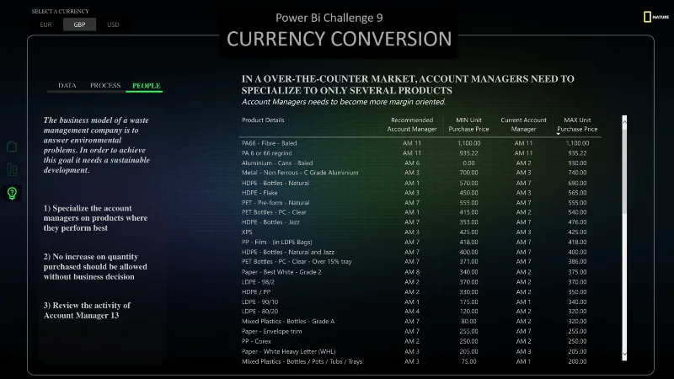Select HDPE - Bottles - Jazz row

pos(420,222)
